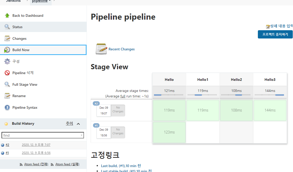The image size is (293, 172).
Task: Click No Changes box for build #2
Action: coord(118,110)
